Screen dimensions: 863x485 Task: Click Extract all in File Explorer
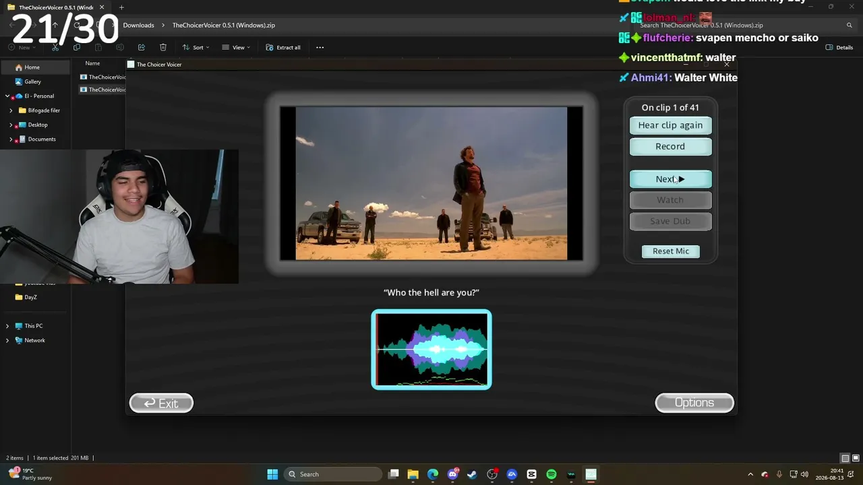pos(283,47)
